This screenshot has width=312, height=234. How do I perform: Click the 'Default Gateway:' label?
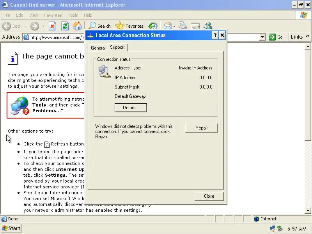[x=131, y=96]
